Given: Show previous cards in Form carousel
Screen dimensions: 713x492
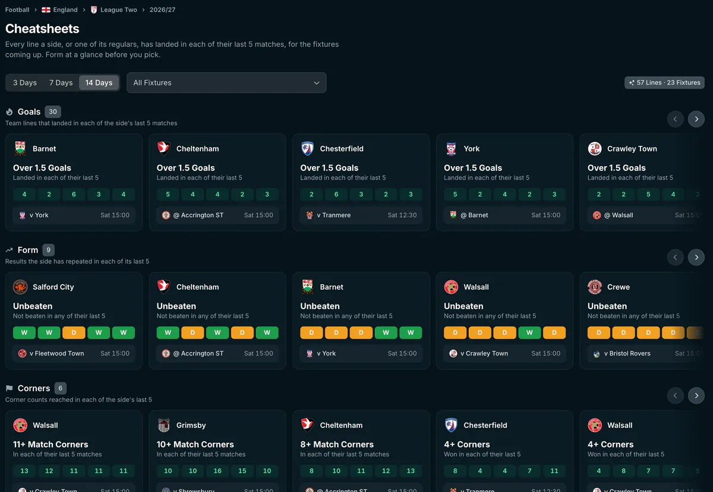Looking at the screenshot, I should tap(675, 257).
